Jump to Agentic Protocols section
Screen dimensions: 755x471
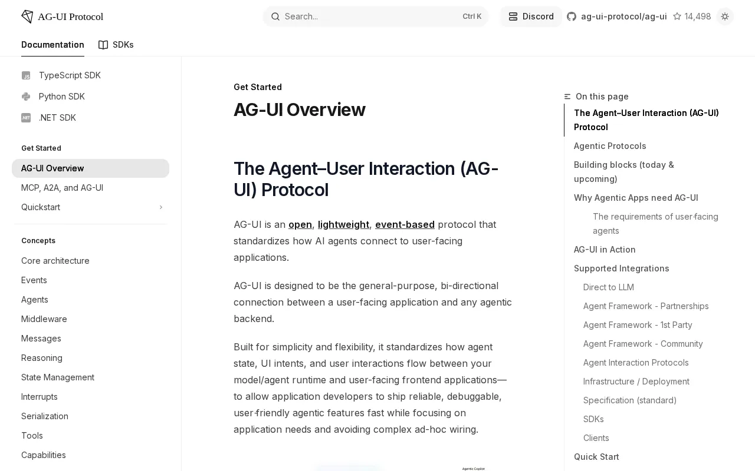point(610,146)
